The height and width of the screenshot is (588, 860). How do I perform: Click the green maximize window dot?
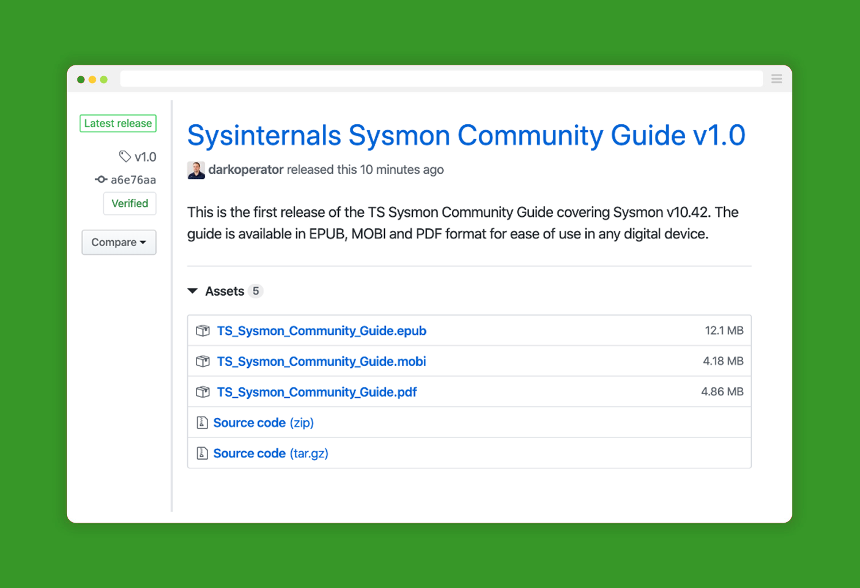click(104, 80)
